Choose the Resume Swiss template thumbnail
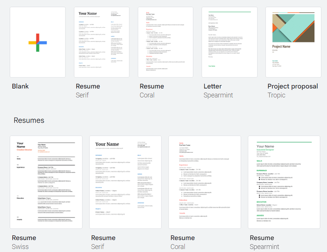Screen dimensions: 327x252 click(46, 182)
